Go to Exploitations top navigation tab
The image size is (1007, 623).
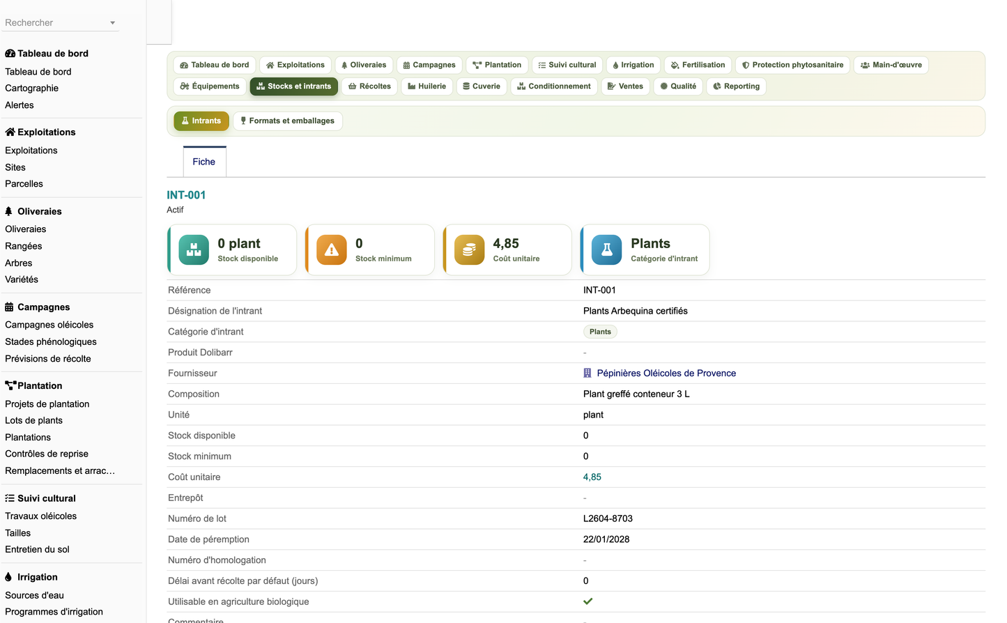(x=295, y=65)
